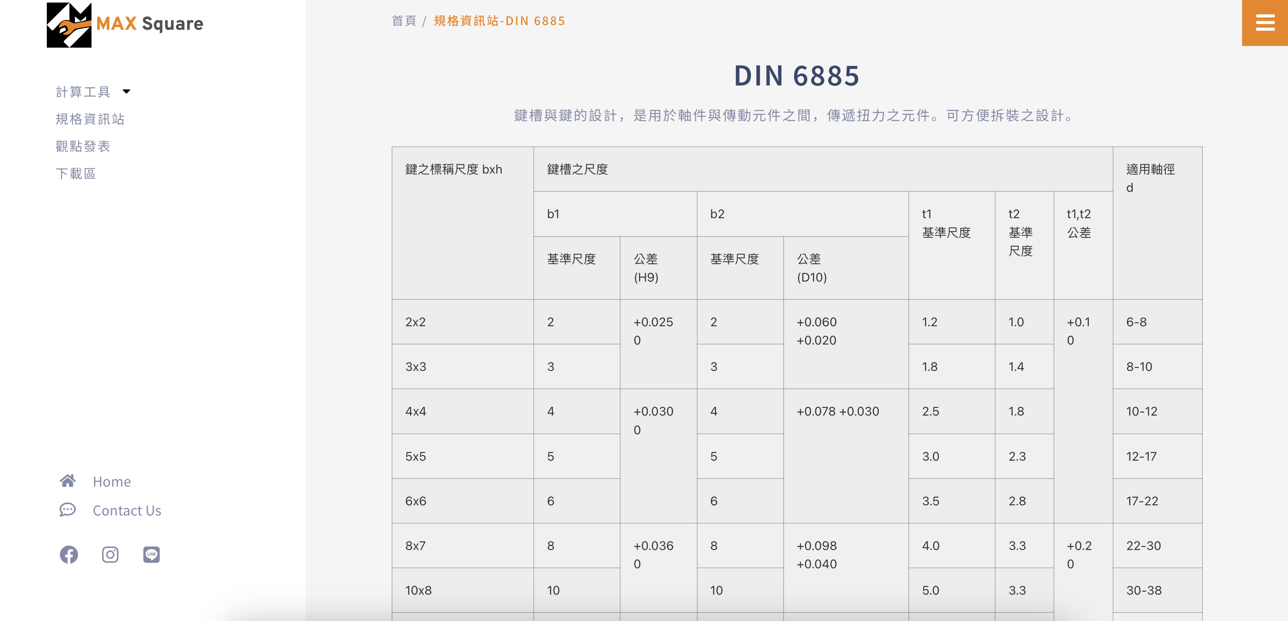Image resolution: width=1288 pixels, height=621 pixels.
Task: Click the +0.078 +0.030 tolerance cell
Action: pos(845,456)
